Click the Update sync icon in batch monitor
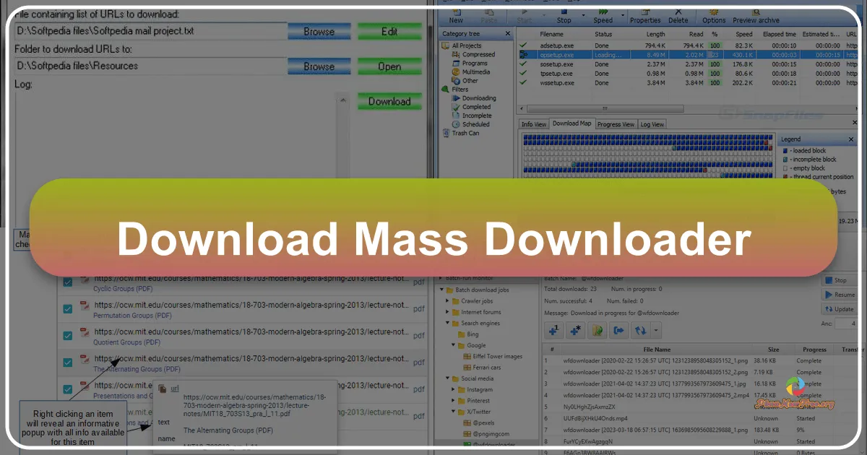The image size is (867, 455). pos(641,330)
